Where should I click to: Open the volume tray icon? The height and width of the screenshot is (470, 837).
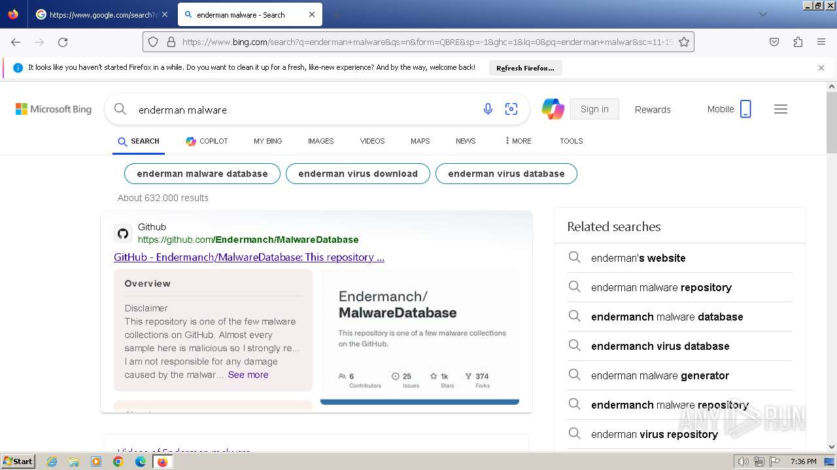(743, 462)
